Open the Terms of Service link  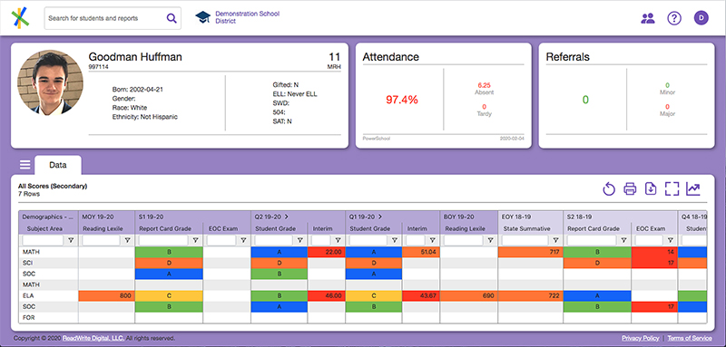click(690, 338)
